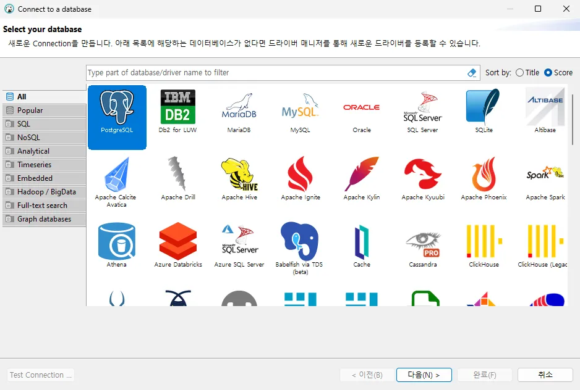Select the Graph databases category
580x390 pixels.
(x=44, y=218)
